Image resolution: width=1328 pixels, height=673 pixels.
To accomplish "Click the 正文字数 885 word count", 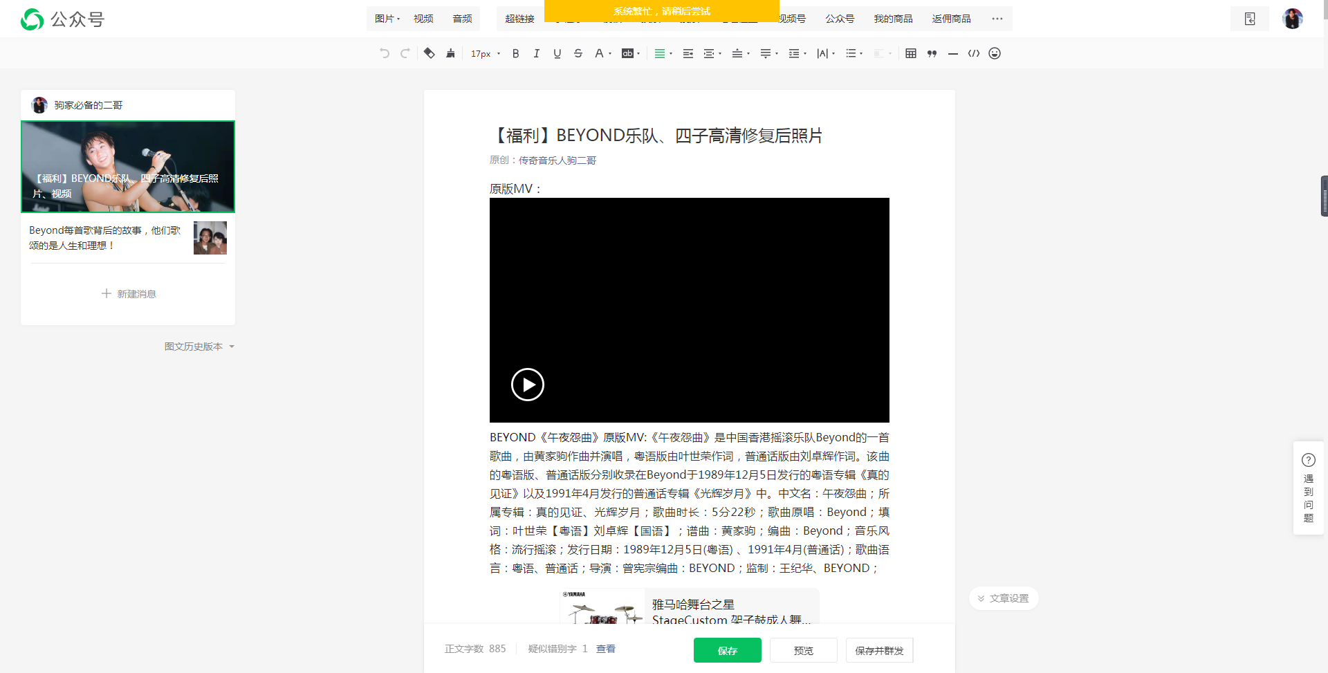I will pyautogui.click(x=475, y=649).
